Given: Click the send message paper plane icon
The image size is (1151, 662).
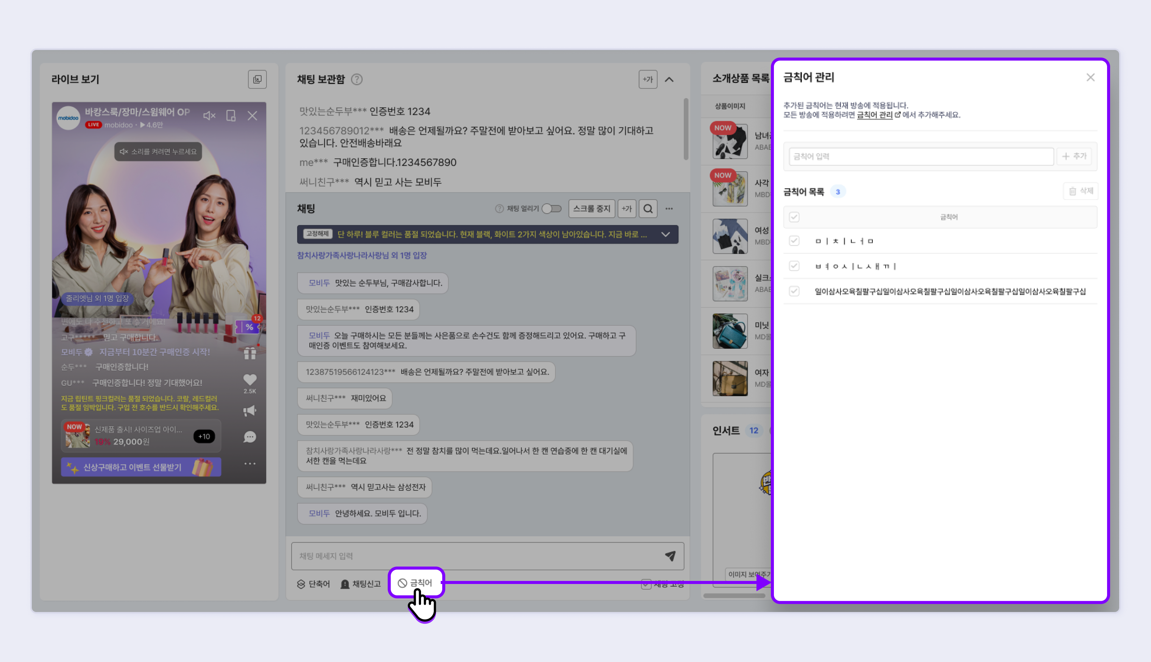Looking at the screenshot, I should (670, 556).
